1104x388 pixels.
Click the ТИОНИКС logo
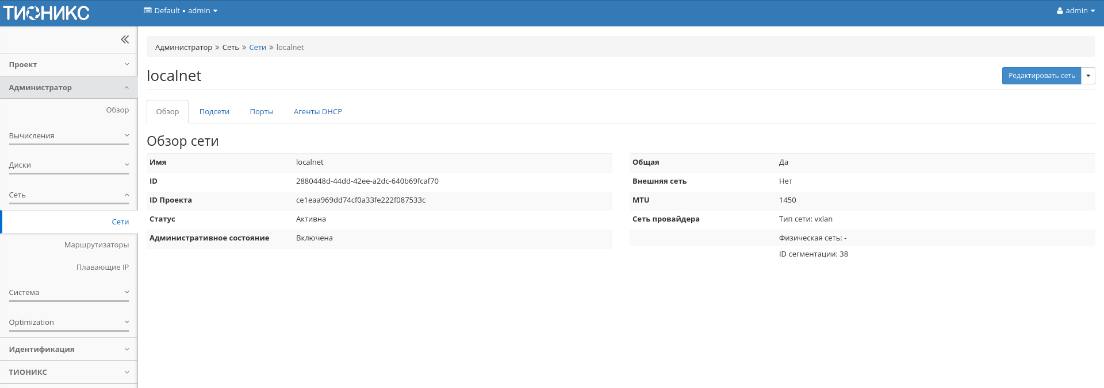pos(47,13)
